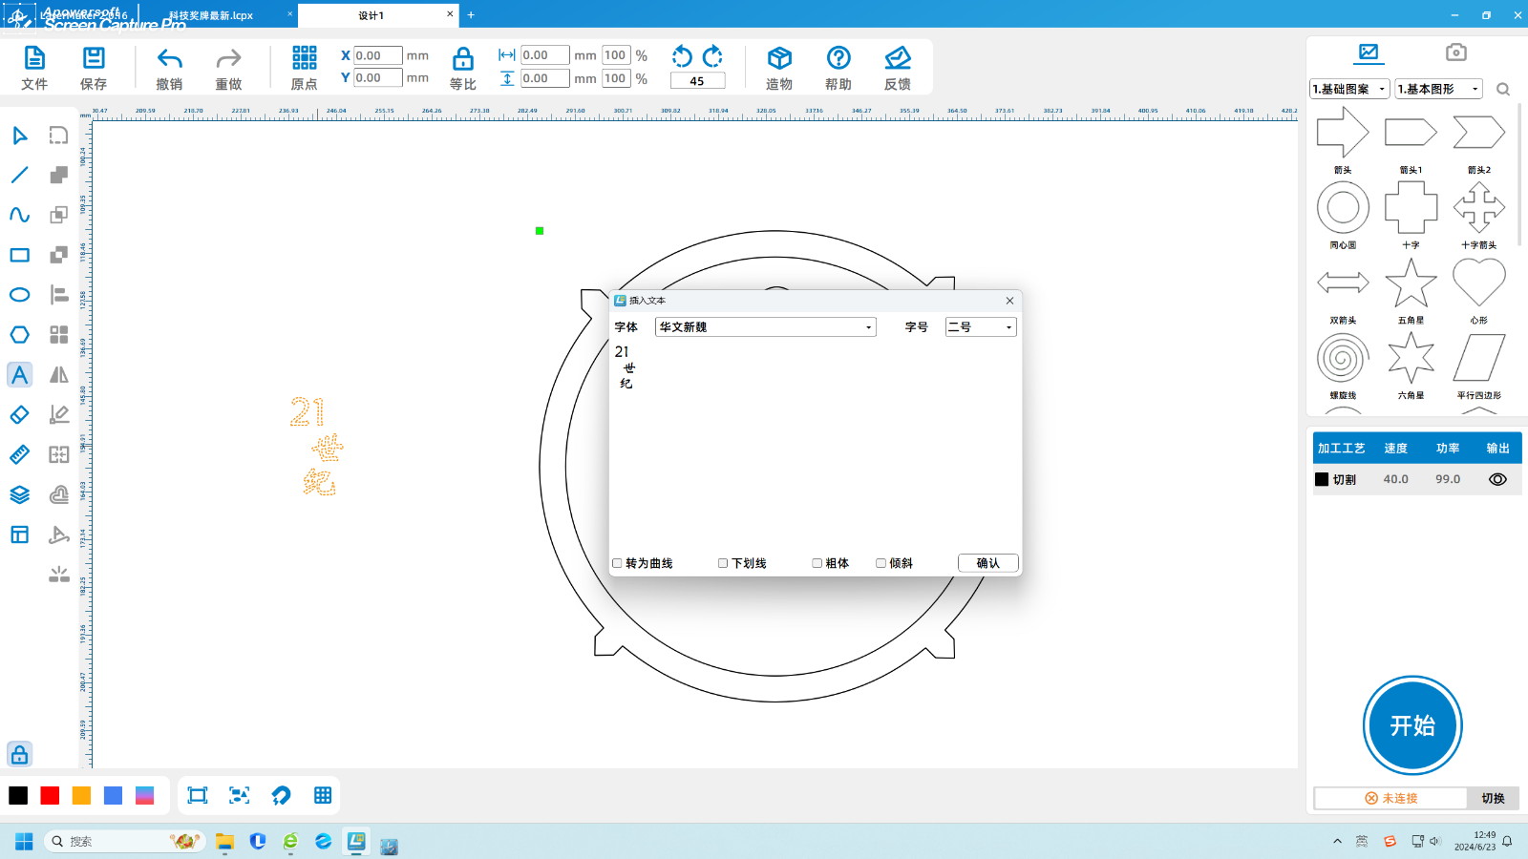Open the camera tab icon

tap(1455, 52)
